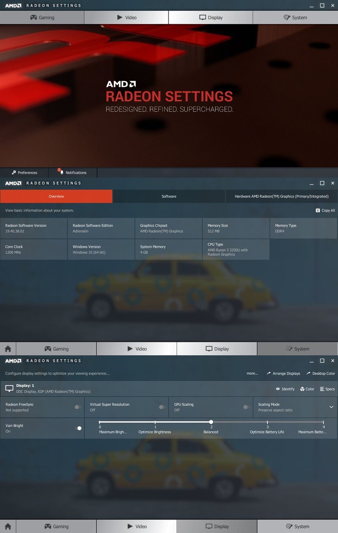
Task: Set Vari-Bright slider to 0 Maximum Brightness
Action: pyautogui.click(x=100, y=422)
